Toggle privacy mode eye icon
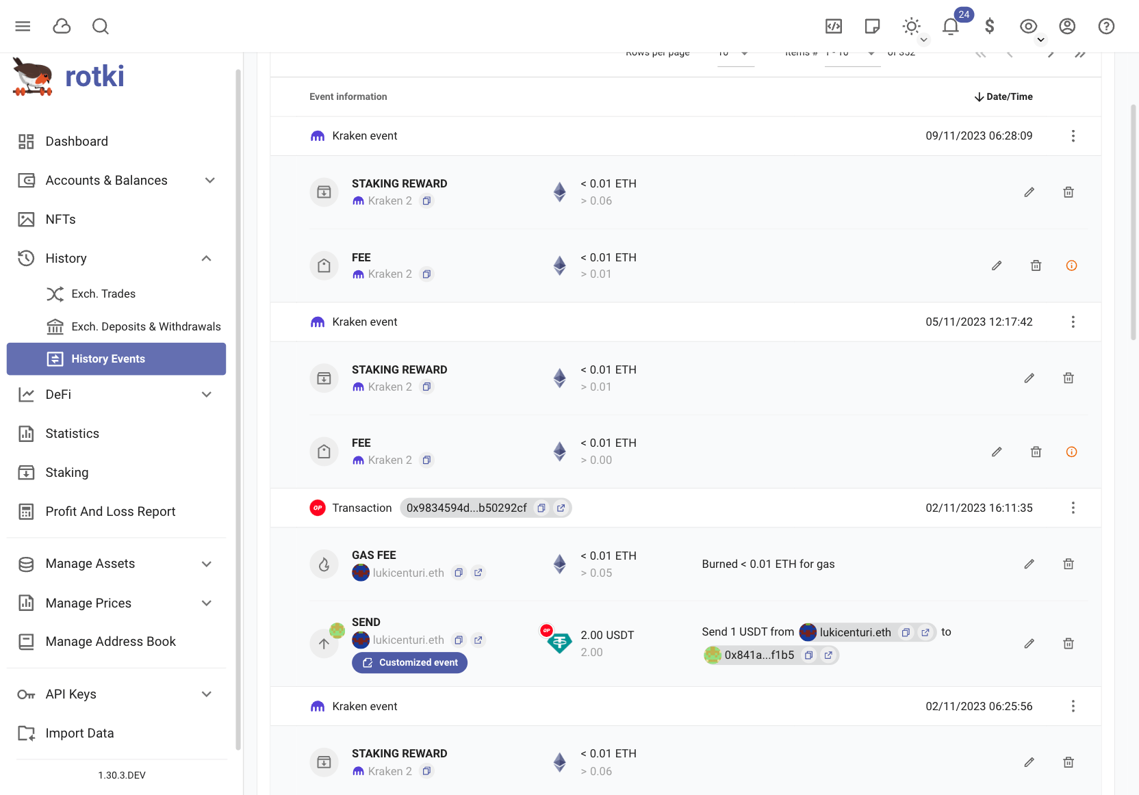 [1028, 26]
